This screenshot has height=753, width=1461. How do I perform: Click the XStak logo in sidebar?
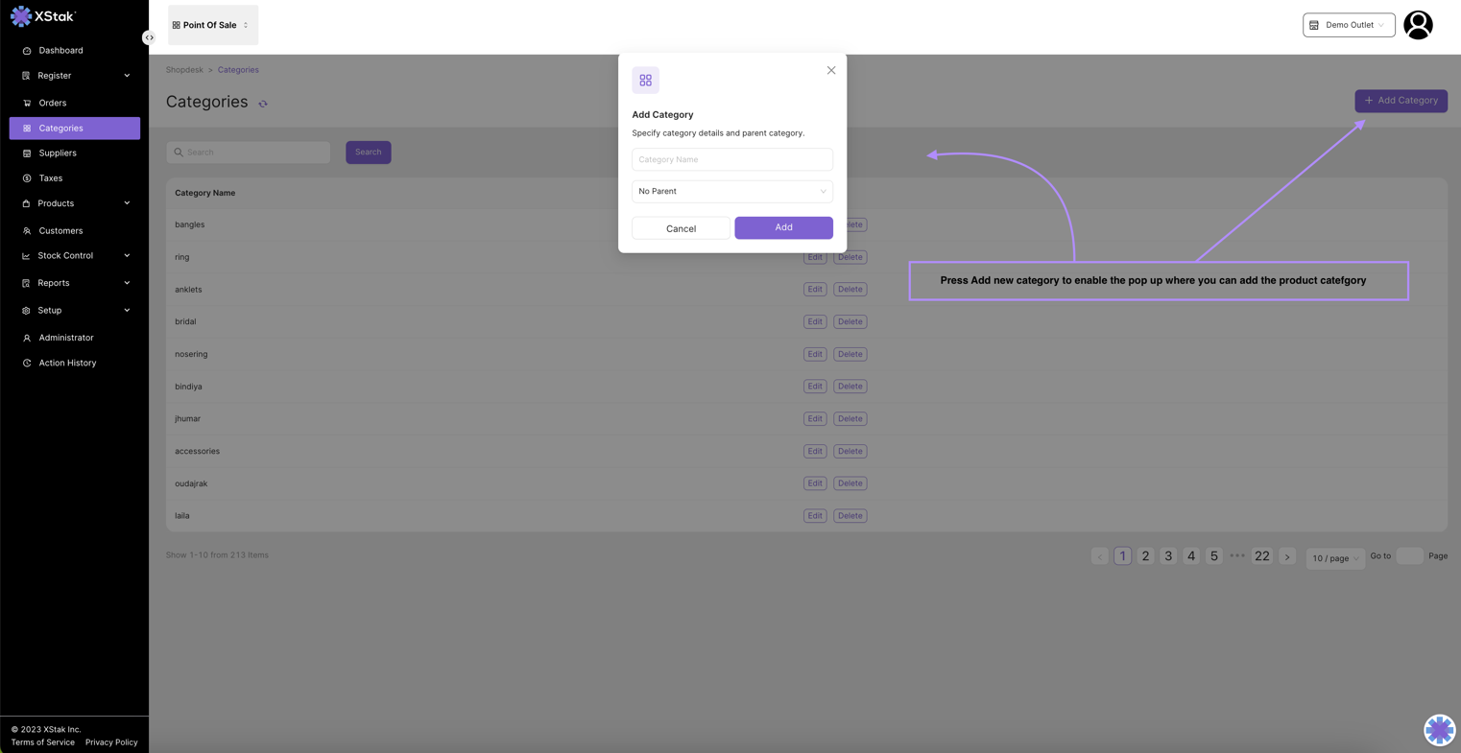[x=42, y=16]
